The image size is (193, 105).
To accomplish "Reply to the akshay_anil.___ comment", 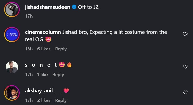I will (61, 100).
